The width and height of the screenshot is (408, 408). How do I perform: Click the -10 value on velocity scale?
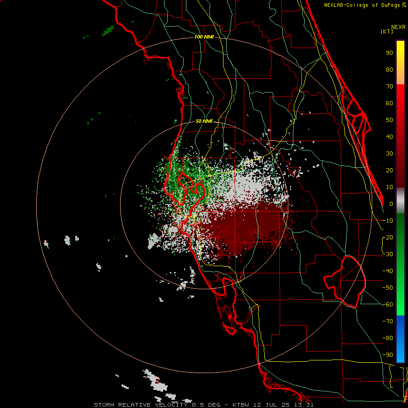(388, 221)
